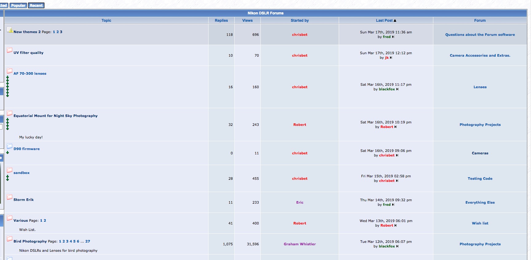Sort by the Replies column header
This screenshot has width=531, height=260.
(221, 21)
